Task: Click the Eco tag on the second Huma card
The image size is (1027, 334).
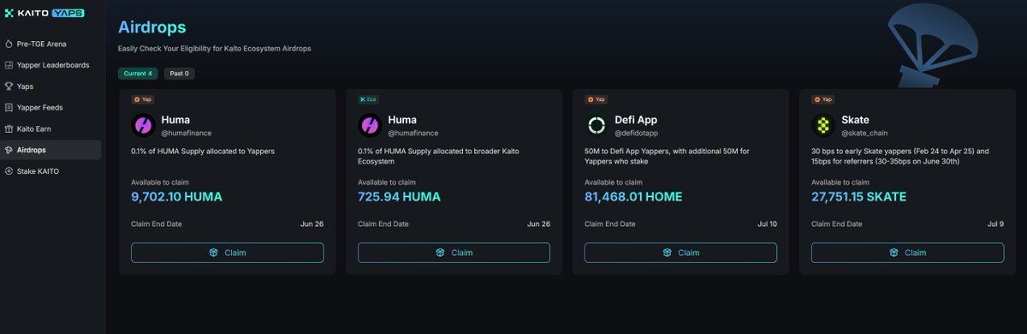Action: coord(369,99)
